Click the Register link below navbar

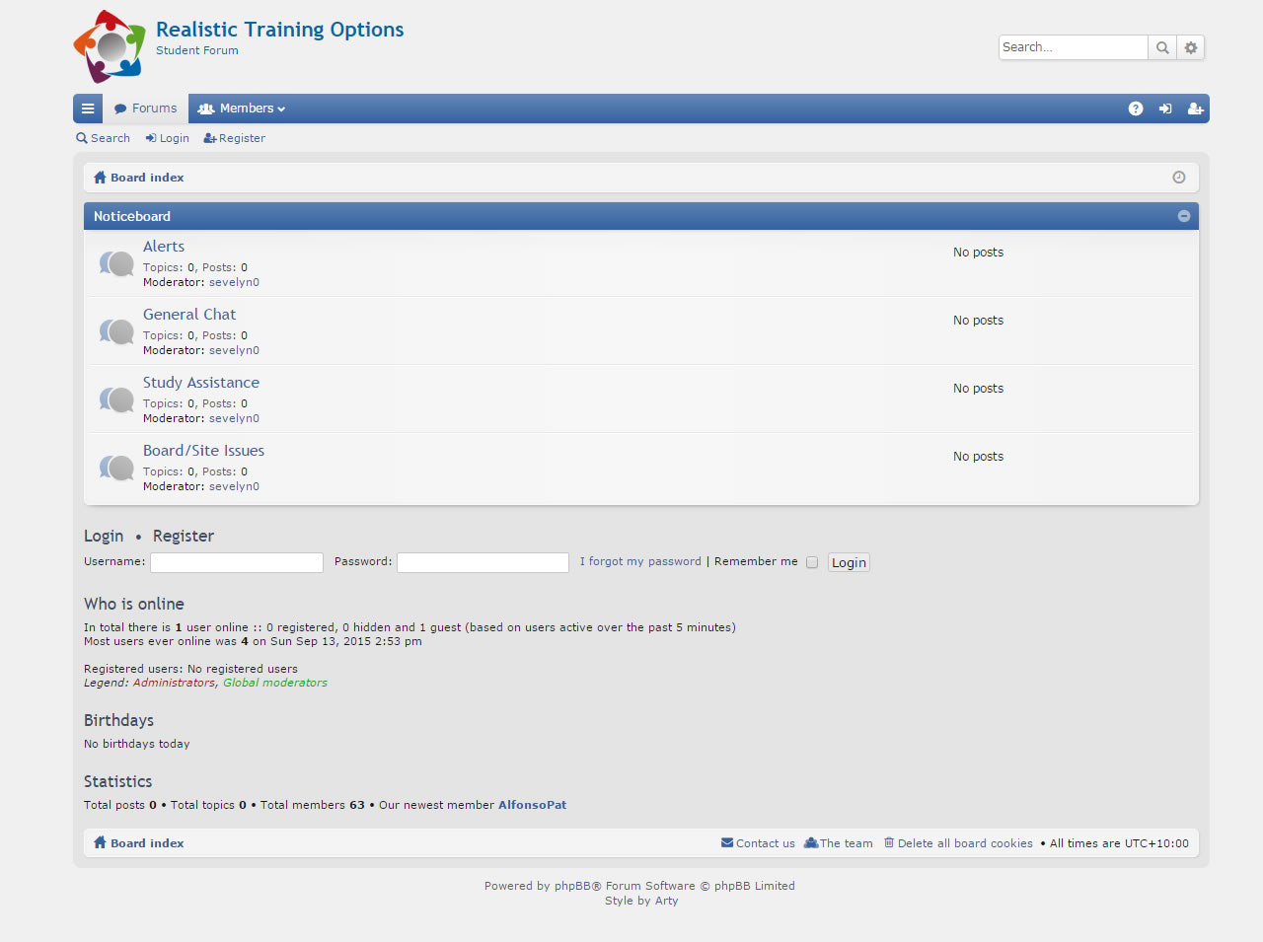tap(235, 138)
